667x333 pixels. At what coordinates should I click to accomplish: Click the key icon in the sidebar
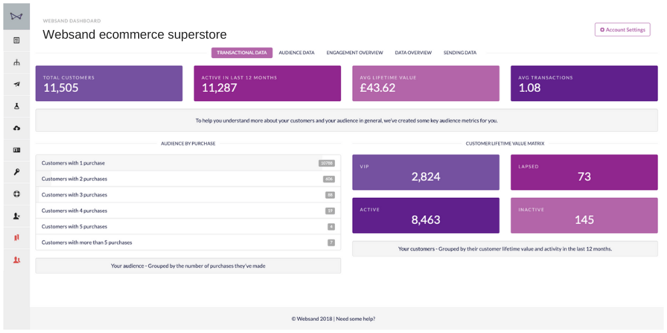(17, 172)
